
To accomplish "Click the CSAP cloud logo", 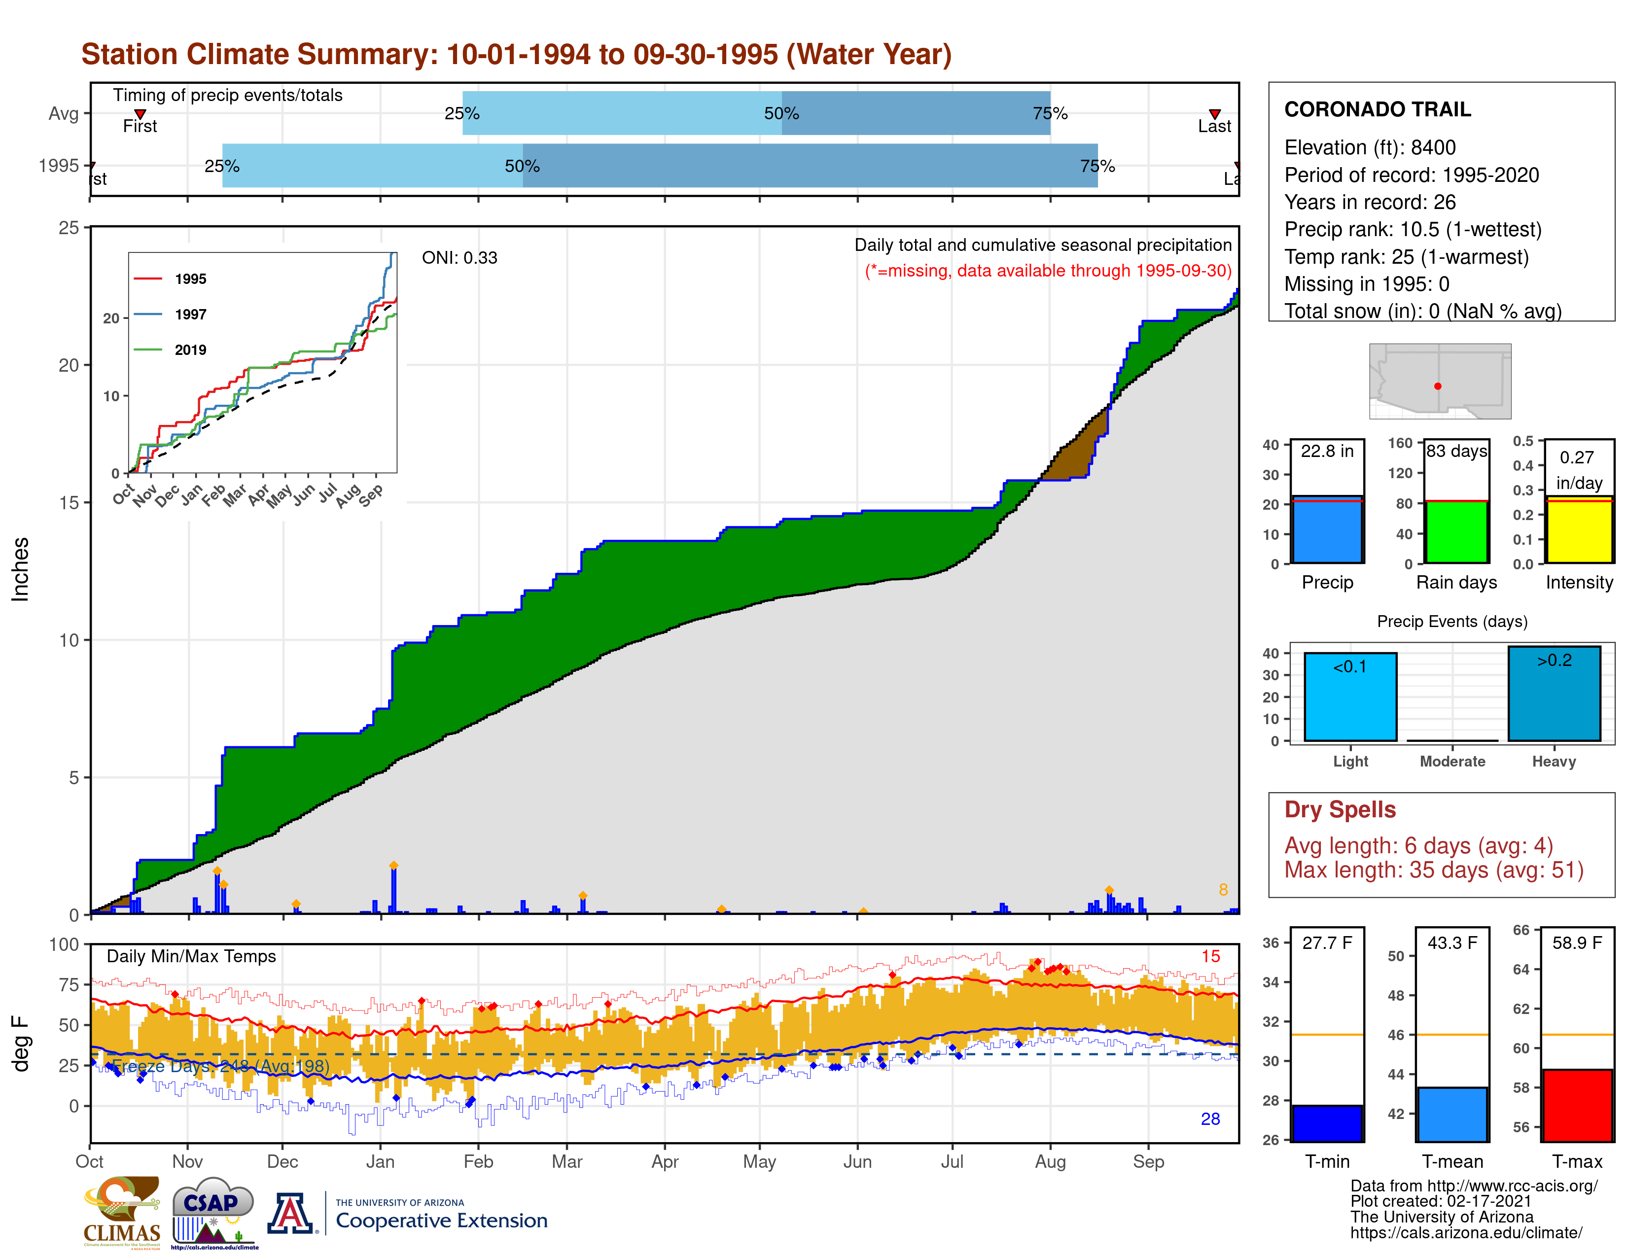I will tap(214, 1213).
